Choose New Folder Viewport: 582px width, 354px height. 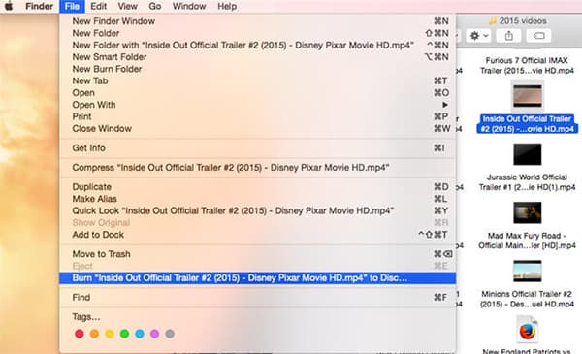point(258,33)
